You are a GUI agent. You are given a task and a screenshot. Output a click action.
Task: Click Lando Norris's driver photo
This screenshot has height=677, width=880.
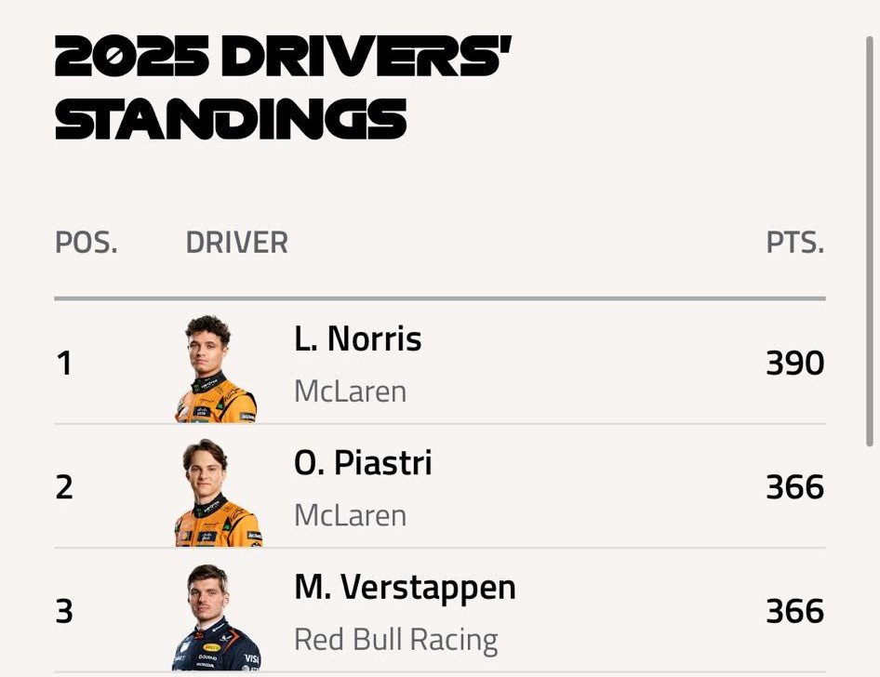pyautogui.click(x=216, y=369)
